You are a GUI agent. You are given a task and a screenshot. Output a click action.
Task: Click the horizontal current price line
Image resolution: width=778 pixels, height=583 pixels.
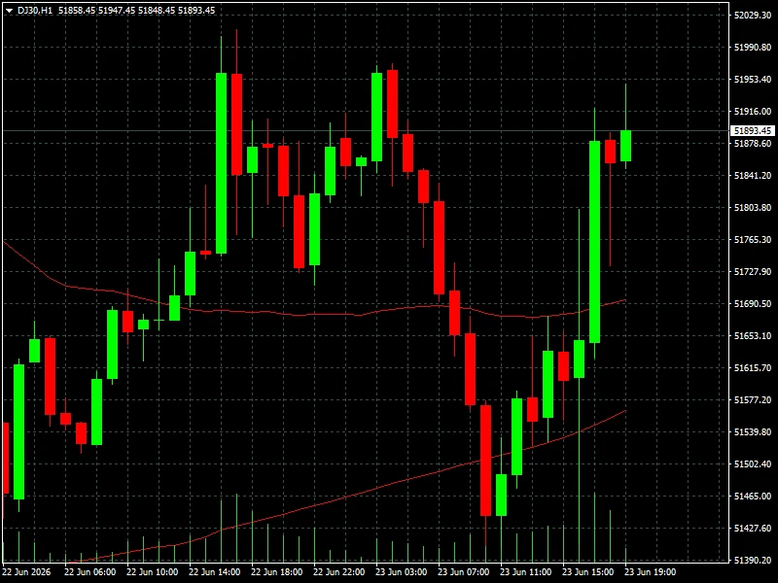tap(366, 131)
